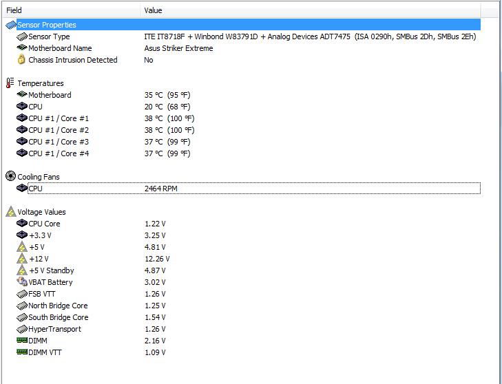The height and width of the screenshot is (384, 502).
Task: Click the Temperatures thermometer icon
Action: click(10, 83)
